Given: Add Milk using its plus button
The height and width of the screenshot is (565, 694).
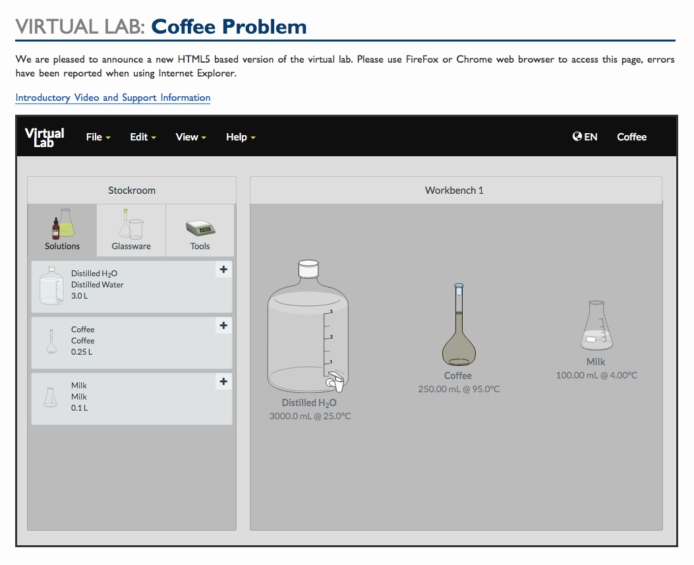Looking at the screenshot, I should click(x=223, y=381).
